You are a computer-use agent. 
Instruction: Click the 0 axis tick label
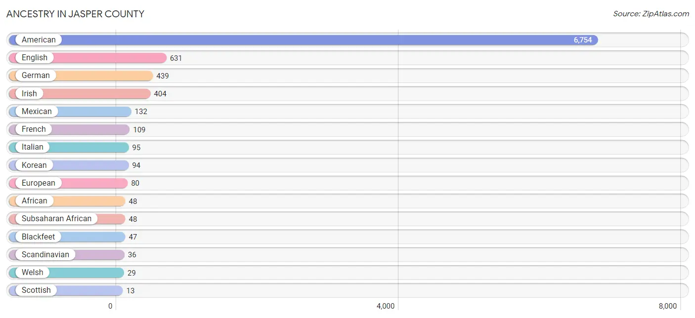(111, 306)
